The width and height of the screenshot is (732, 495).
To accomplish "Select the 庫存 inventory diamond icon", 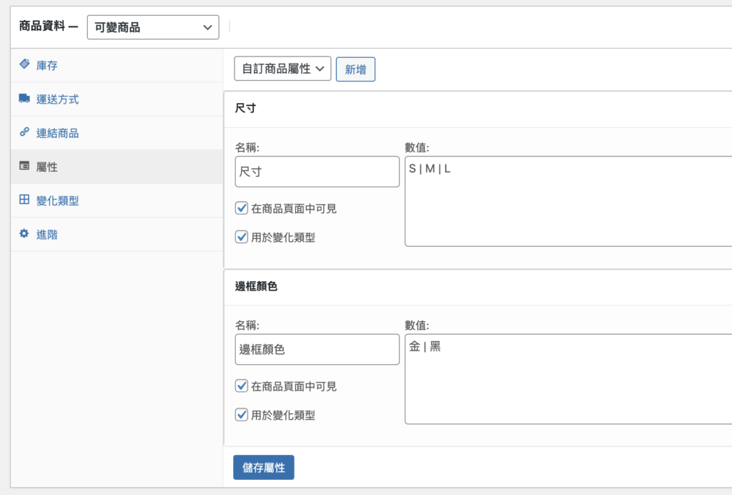I will (x=25, y=65).
